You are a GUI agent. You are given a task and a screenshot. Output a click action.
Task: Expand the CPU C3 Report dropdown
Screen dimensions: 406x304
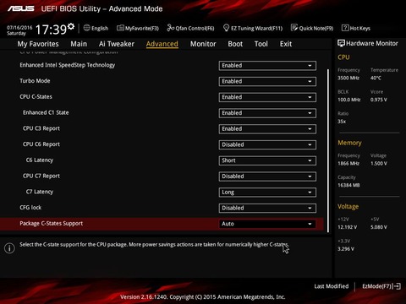(x=267, y=129)
